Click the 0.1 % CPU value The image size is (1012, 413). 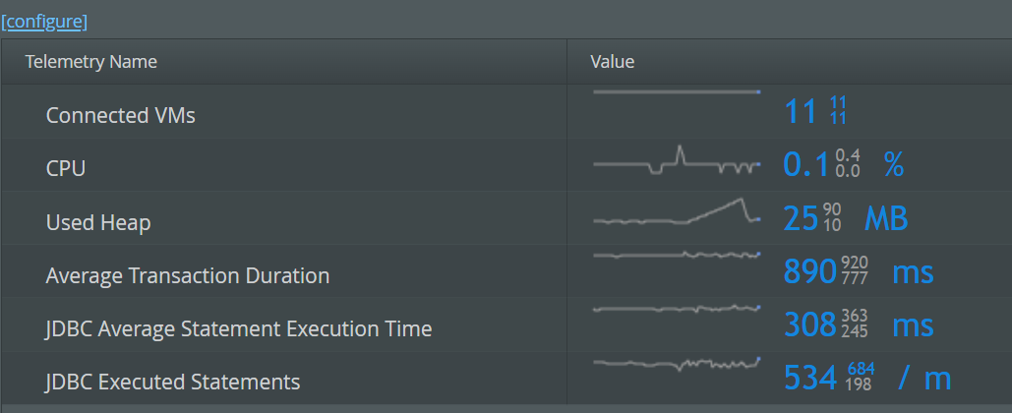pos(843,164)
